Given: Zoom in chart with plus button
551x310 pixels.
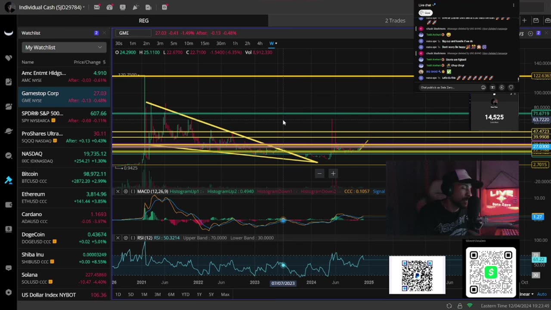Looking at the screenshot, I should click(333, 174).
